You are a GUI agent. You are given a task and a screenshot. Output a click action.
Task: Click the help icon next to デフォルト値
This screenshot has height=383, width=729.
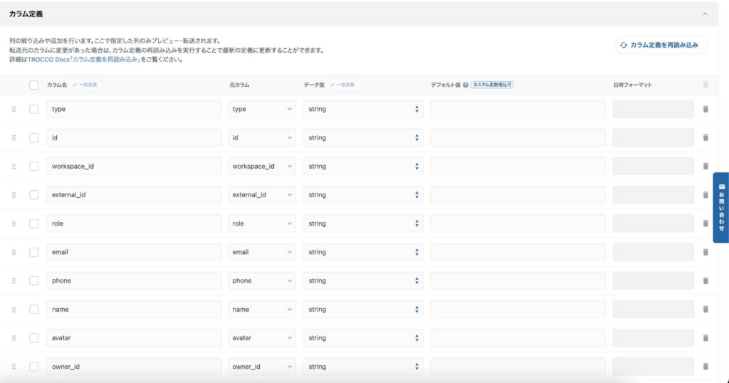(466, 85)
